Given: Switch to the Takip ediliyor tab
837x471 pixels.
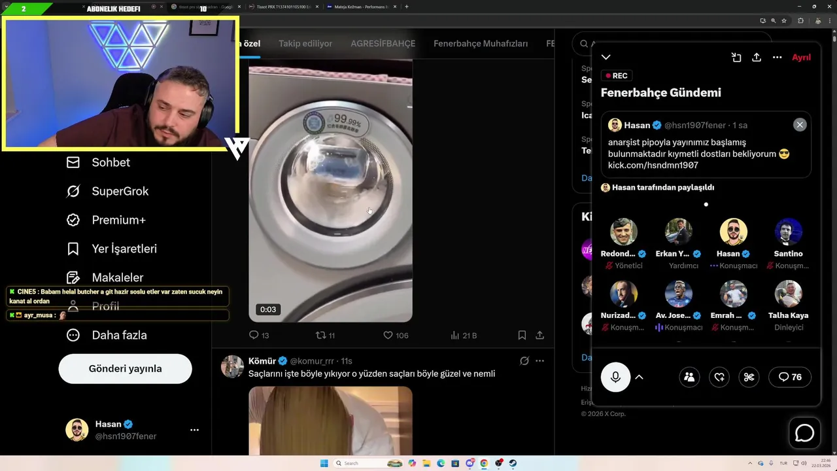Looking at the screenshot, I should point(305,44).
